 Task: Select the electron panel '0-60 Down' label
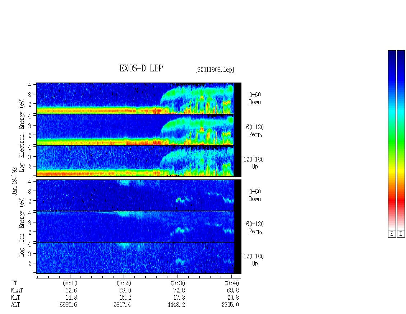255,98
